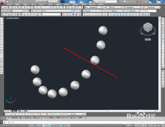
Task: Open the ByLayer linetype dropdown
Action: 113,11
